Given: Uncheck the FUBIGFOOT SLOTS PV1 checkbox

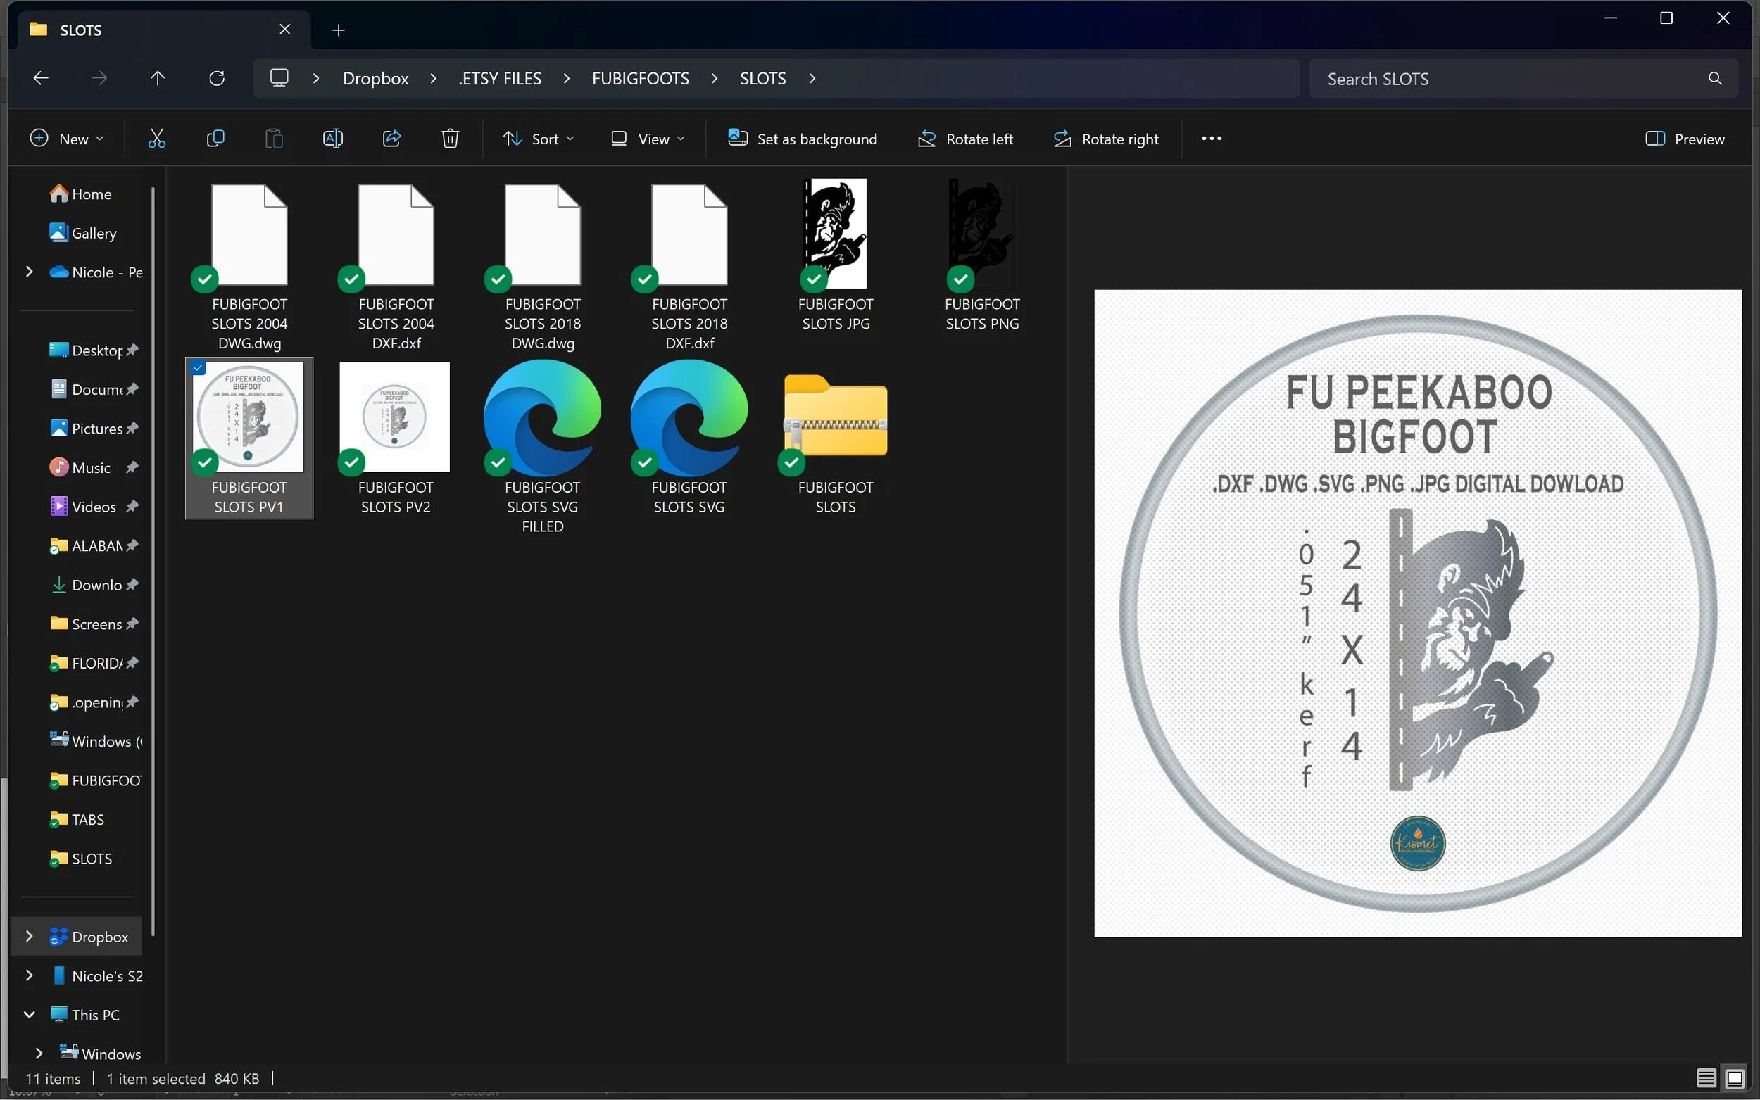Looking at the screenshot, I should pyautogui.click(x=199, y=368).
